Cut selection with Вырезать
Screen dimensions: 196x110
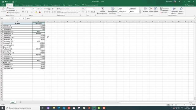point(10,8)
